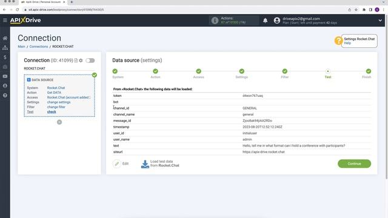Click the Get DATA action link

point(54,93)
